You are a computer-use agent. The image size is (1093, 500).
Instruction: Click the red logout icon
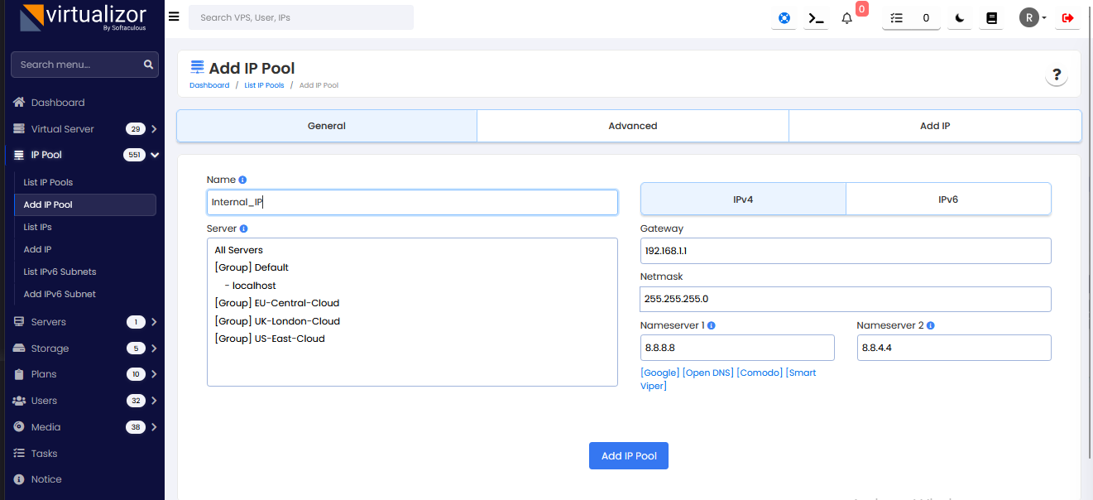(x=1067, y=17)
